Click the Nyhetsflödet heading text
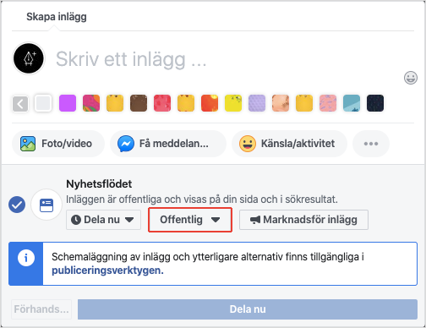426x328 pixels. pos(99,184)
